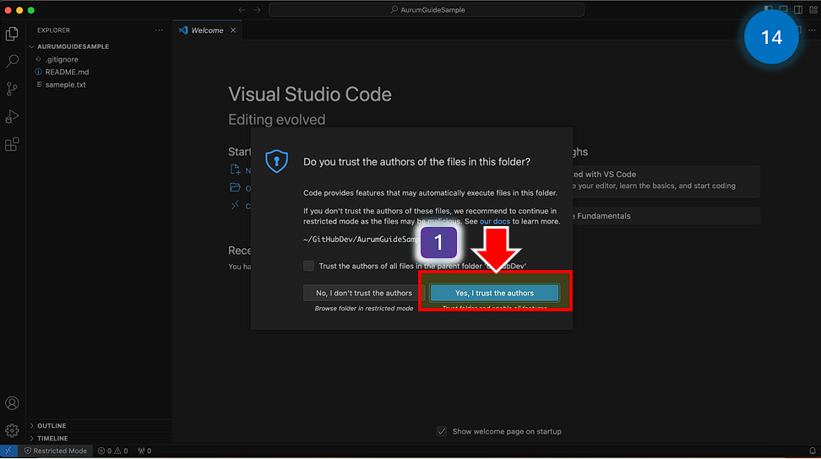Toggle Show welcome page on startup checkbox
This screenshot has height=459, width=821.
442,431
